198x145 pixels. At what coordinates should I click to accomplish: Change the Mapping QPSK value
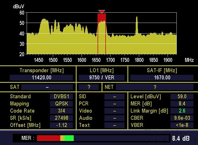61,104
